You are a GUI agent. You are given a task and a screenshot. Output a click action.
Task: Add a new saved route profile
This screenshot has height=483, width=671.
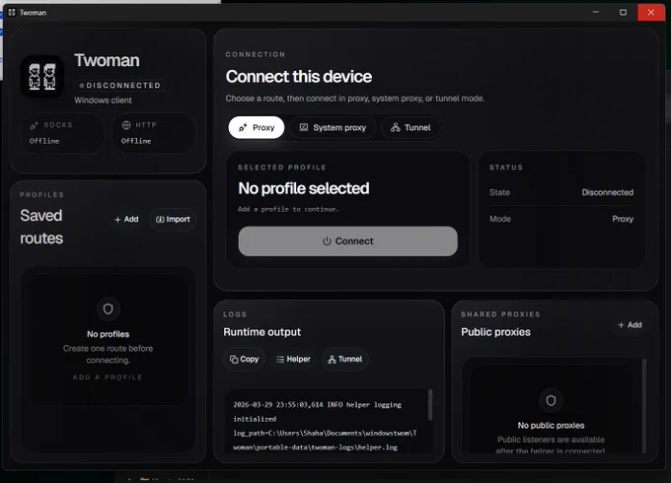click(x=126, y=219)
